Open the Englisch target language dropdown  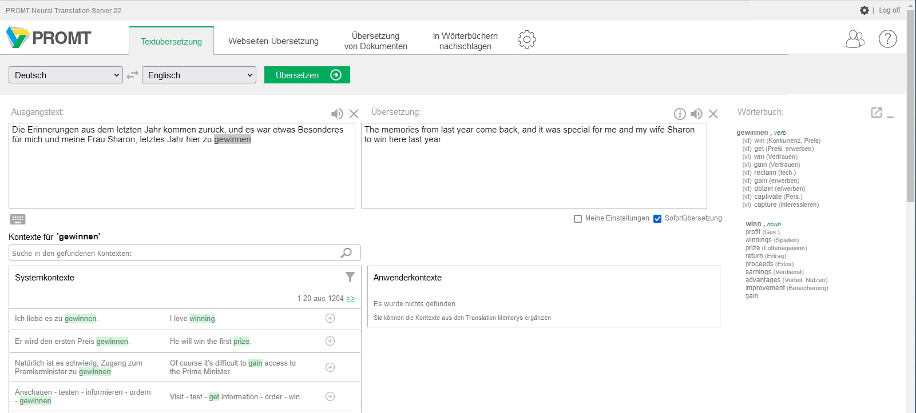click(199, 75)
